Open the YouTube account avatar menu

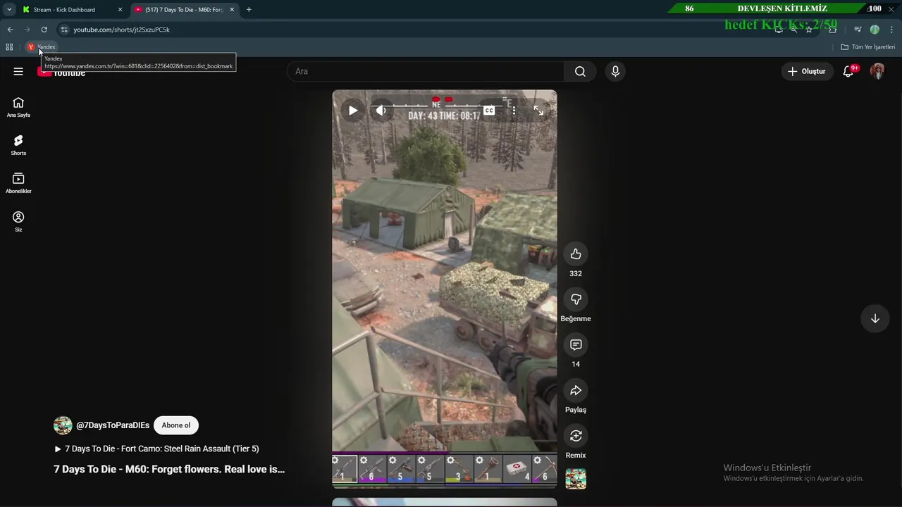coord(877,71)
